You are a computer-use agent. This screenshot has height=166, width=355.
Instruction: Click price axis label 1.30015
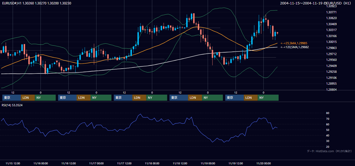coord(332,42)
